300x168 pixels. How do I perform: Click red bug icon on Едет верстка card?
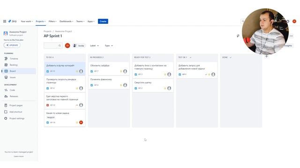point(48,105)
